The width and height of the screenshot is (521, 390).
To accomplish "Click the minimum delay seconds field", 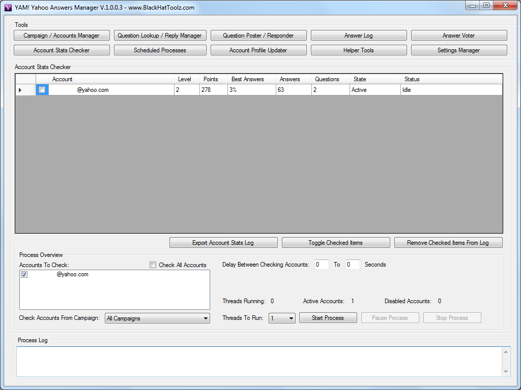I will pyautogui.click(x=322, y=265).
